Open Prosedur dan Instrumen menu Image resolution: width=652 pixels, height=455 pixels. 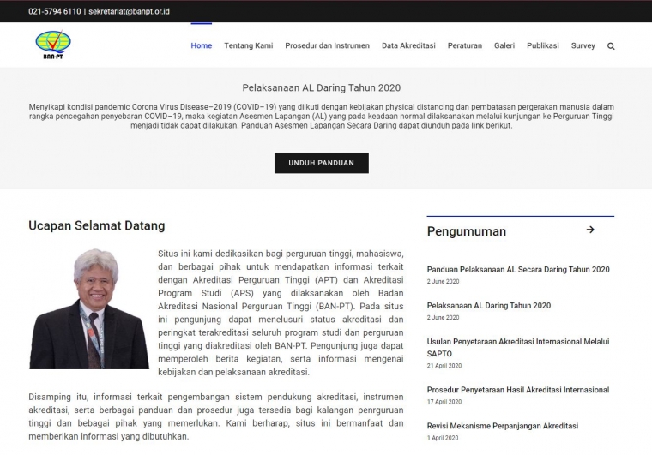pyautogui.click(x=327, y=45)
